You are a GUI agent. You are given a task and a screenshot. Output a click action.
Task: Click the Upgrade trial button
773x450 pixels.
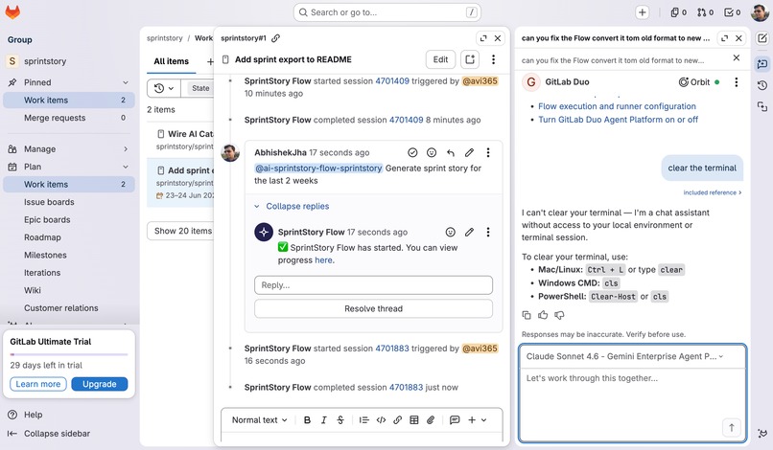[x=100, y=384]
